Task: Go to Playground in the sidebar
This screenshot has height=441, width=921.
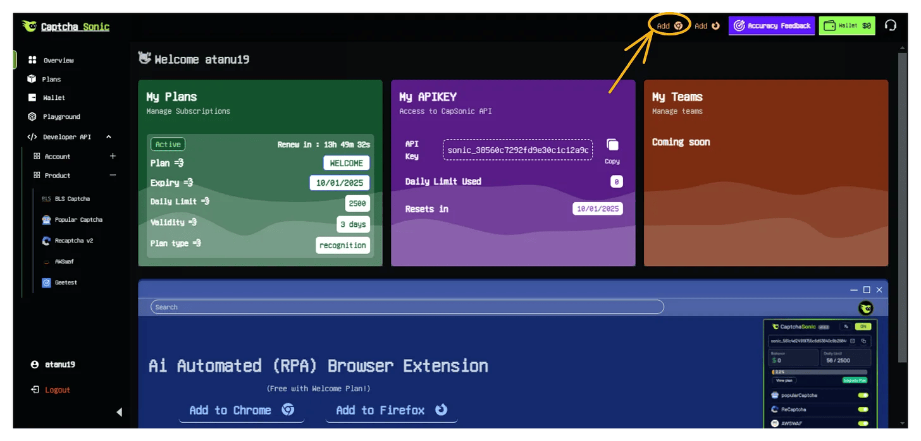Action: (x=61, y=117)
